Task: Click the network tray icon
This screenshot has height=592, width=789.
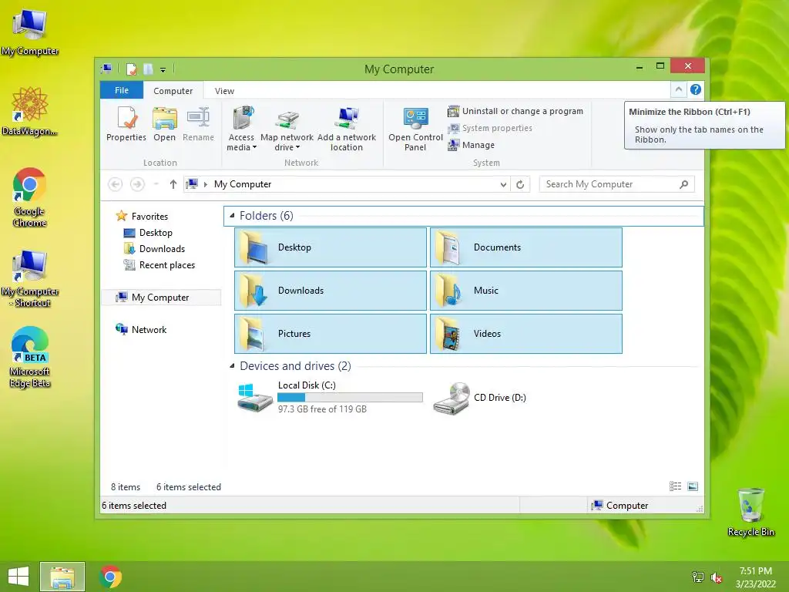Action: (x=698, y=577)
